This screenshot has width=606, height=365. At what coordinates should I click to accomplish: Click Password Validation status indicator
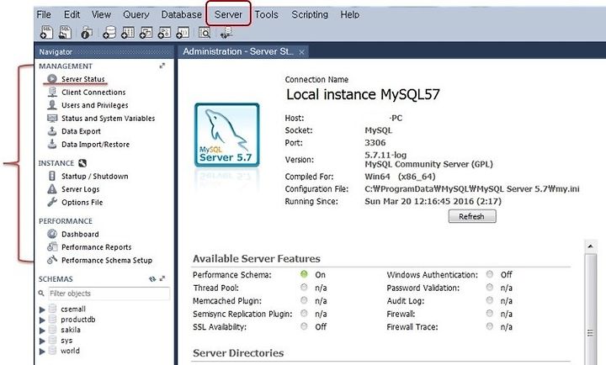pos(490,288)
